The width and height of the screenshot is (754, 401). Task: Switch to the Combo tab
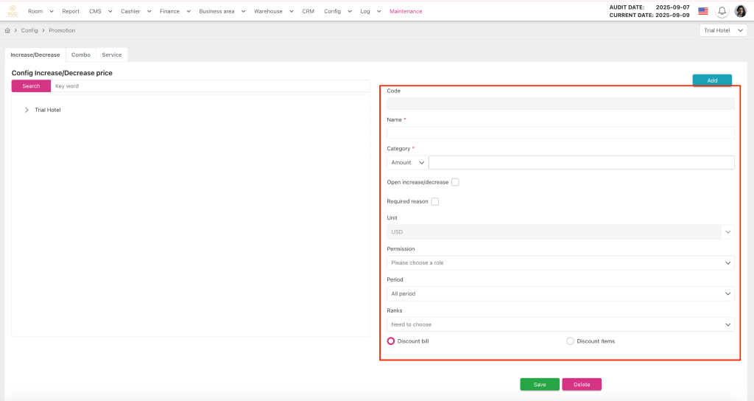coord(81,55)
